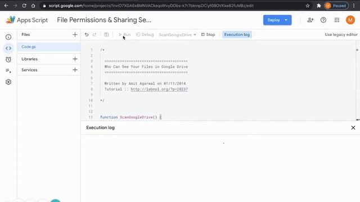Rename project File Permissions & Sharing title
The image size is (360, 202).
(104, 20)
